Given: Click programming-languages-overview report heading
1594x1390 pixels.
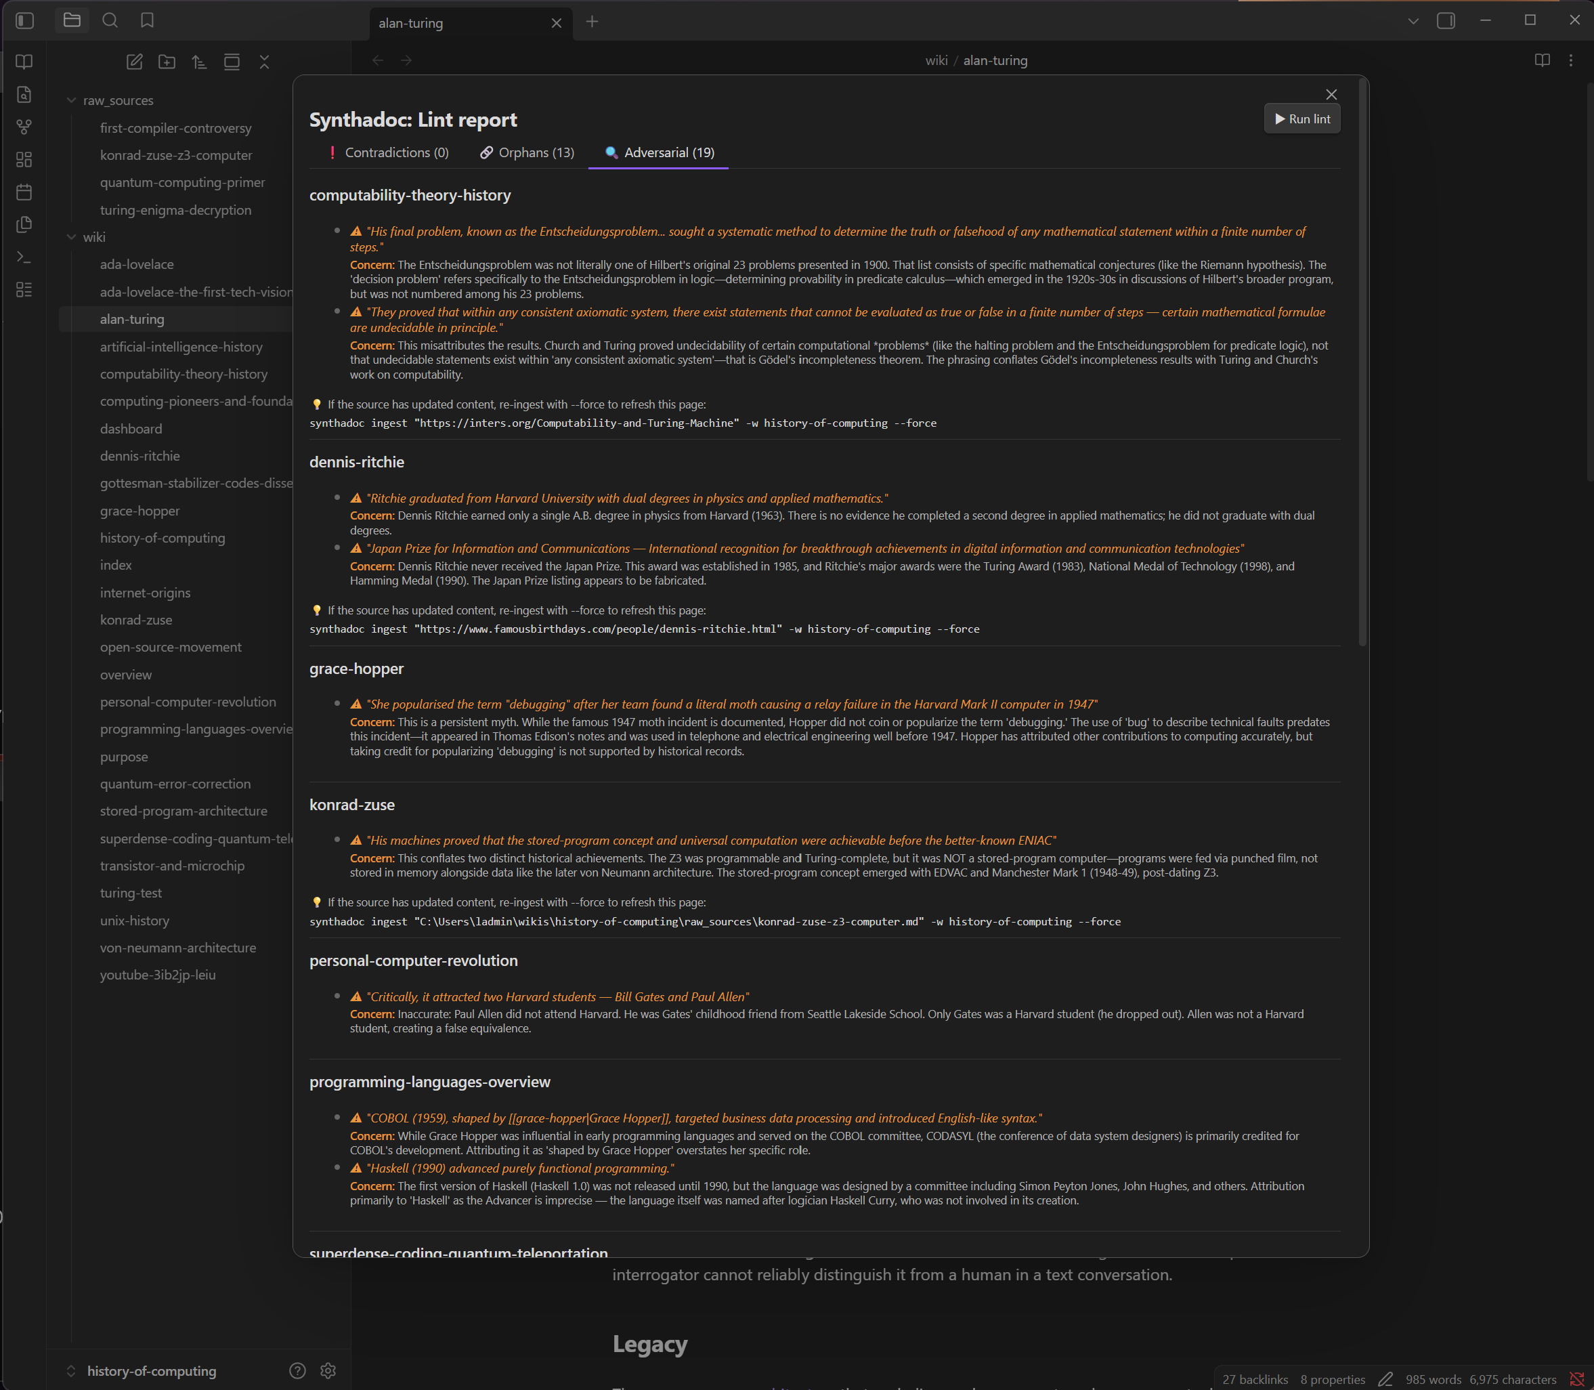Looking at the screenshot, I should pos(429,1082).
